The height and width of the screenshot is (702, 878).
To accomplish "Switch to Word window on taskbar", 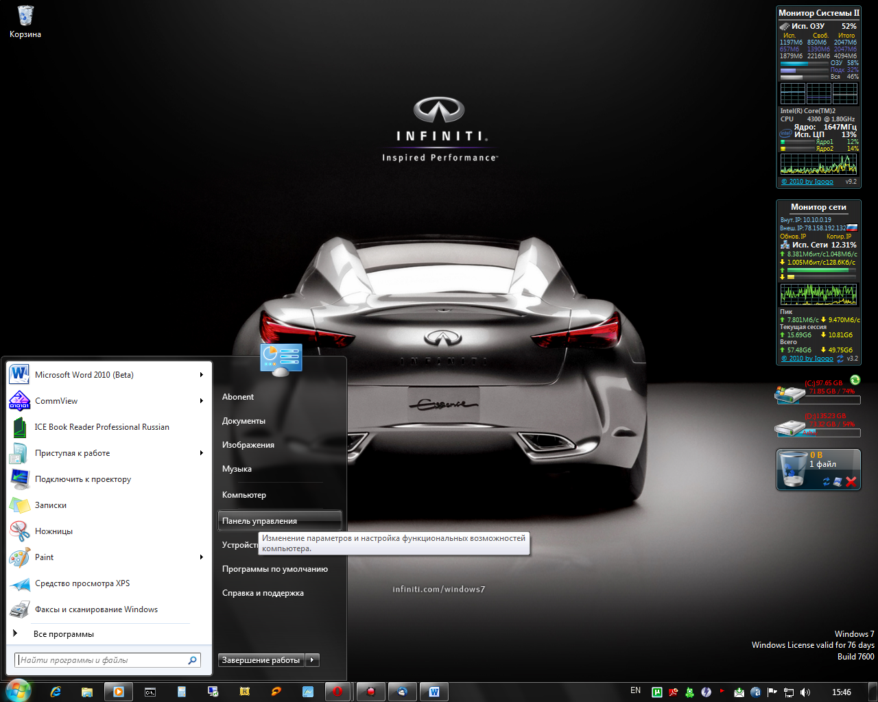I will [x=434, y=692].
